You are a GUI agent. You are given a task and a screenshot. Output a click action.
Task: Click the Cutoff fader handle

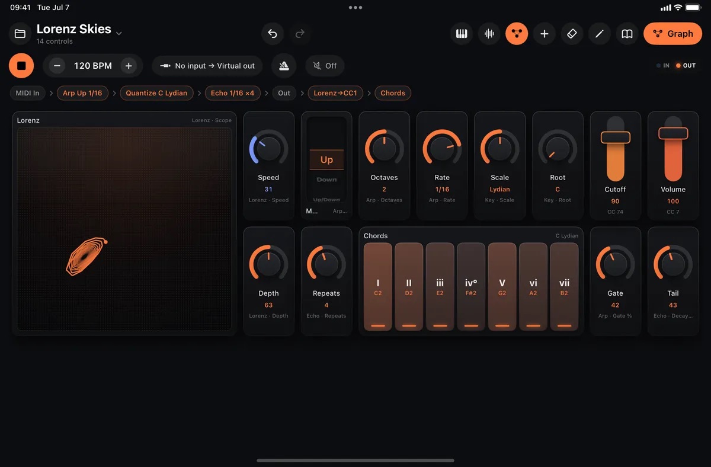615,137
